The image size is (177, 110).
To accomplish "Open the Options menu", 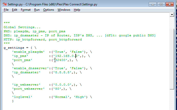I will coord(49,10).
